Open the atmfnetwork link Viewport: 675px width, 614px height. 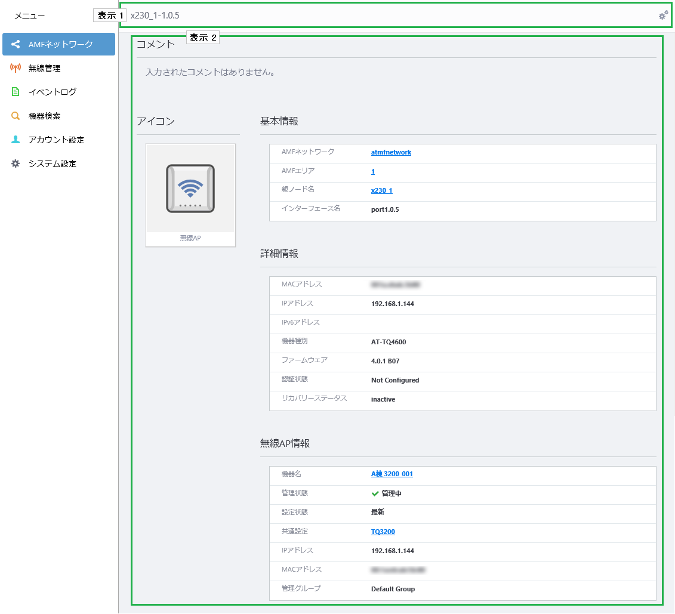(x=391, y=152)
